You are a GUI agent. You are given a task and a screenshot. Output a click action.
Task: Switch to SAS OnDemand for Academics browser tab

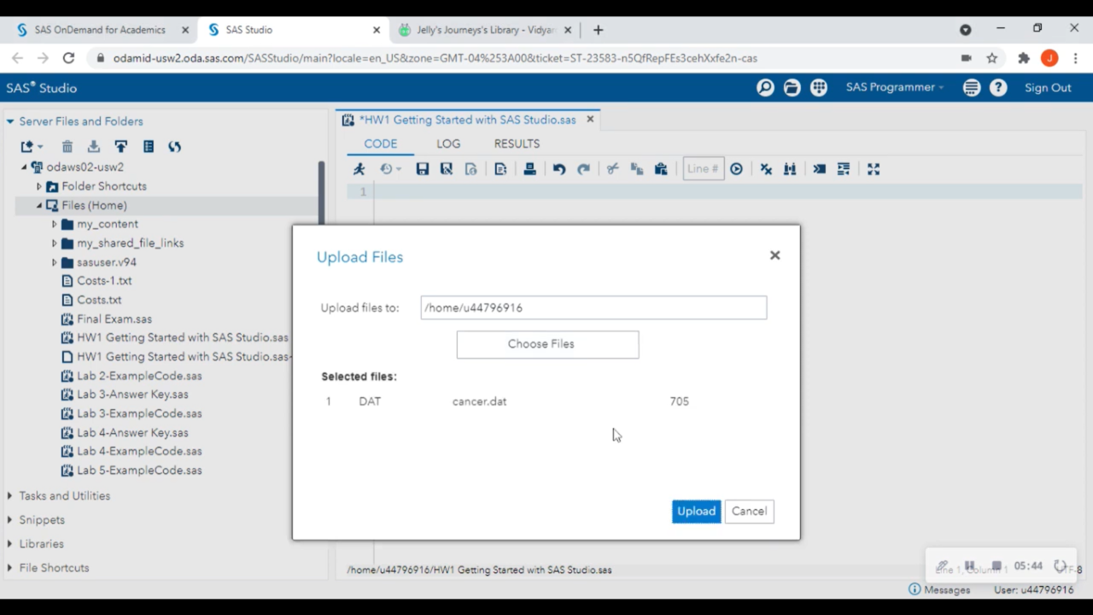point(100,30)
